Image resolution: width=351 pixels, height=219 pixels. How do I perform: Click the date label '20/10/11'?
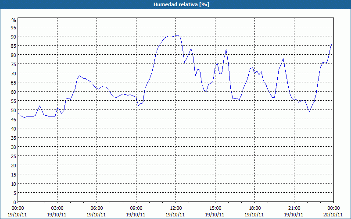click(333, 215)
